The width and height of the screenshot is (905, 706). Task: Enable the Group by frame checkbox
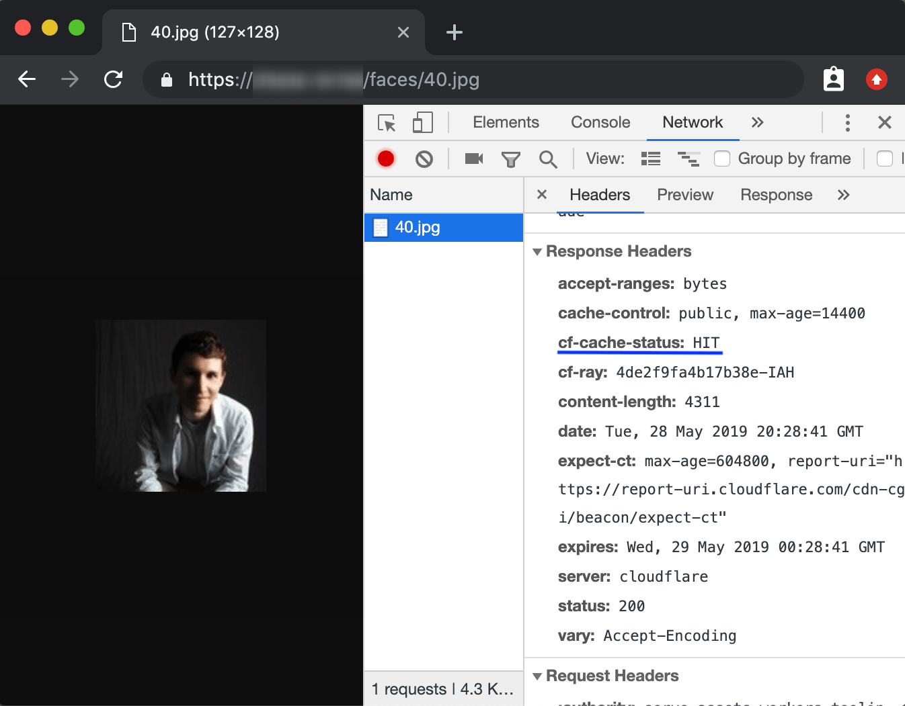pos(721,159)
